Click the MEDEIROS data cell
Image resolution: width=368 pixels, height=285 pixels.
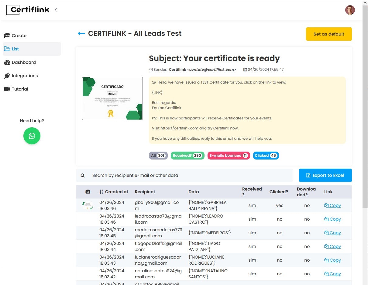click(x=210, y=233)
